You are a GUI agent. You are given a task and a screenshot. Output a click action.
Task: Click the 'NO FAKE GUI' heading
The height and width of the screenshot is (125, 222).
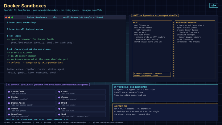(x=120, y=106)
